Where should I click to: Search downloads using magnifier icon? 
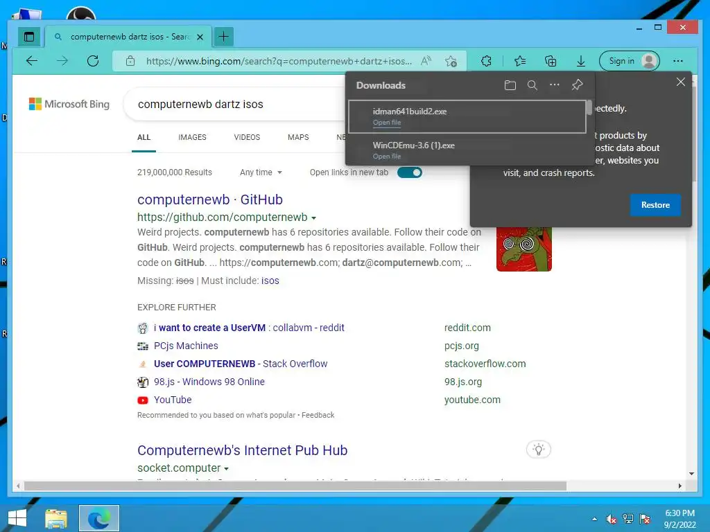[532, 85]
